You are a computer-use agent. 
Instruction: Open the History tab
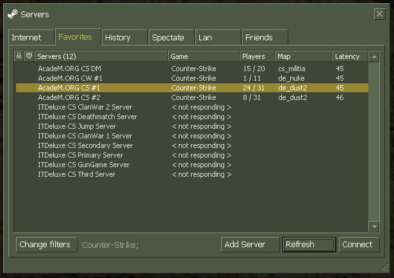point(124,37)
